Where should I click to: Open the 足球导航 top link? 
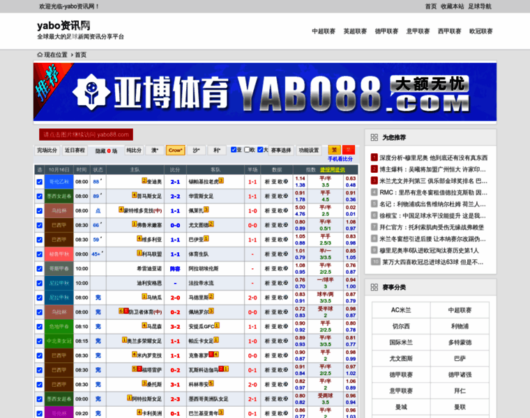480,6
